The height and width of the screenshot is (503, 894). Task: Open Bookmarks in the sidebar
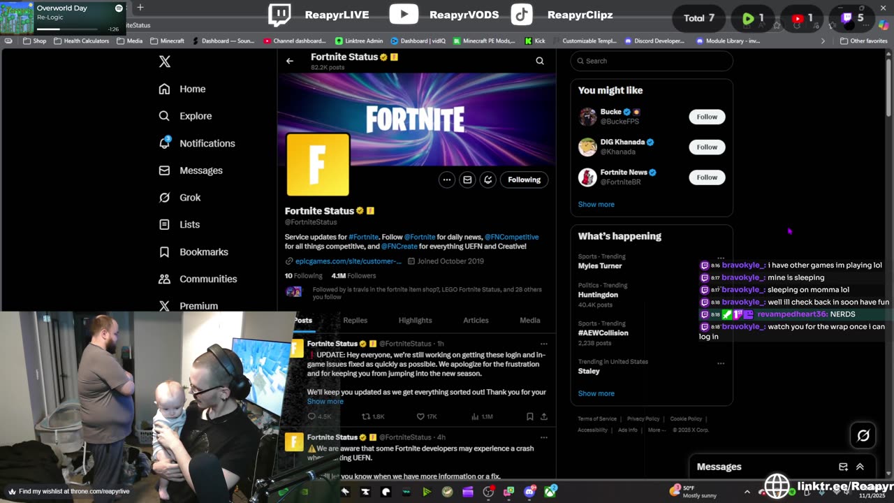click(x=193, y=251)
